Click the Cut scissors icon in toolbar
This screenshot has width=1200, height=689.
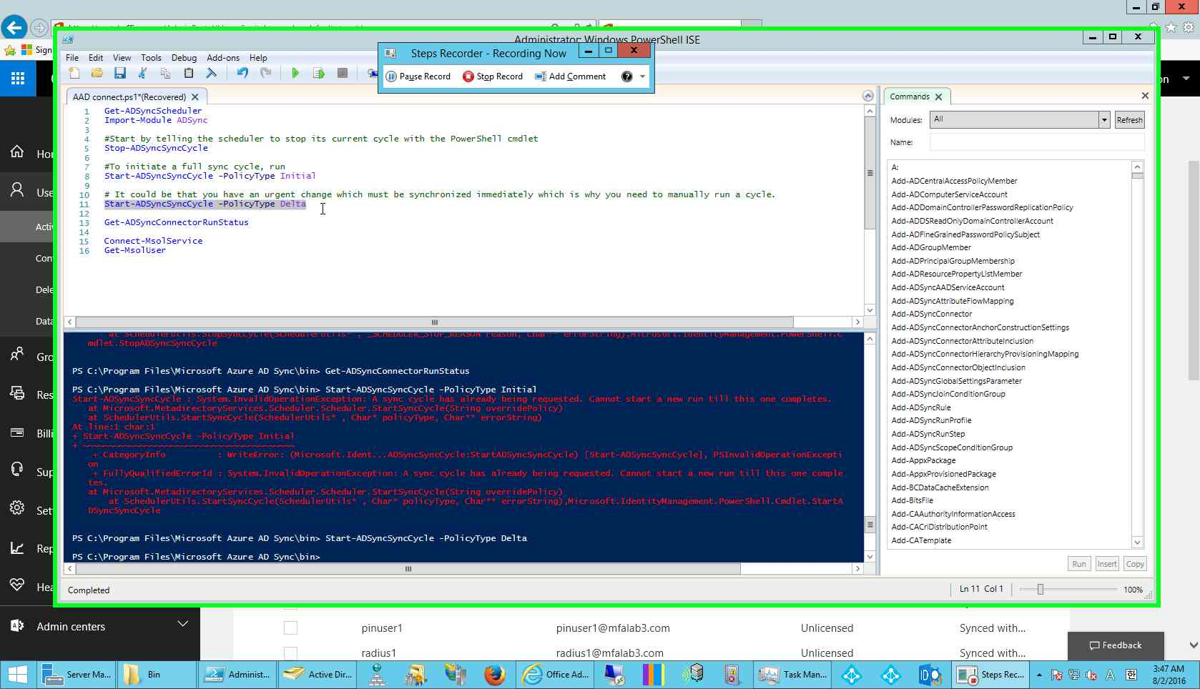[142, 73]
